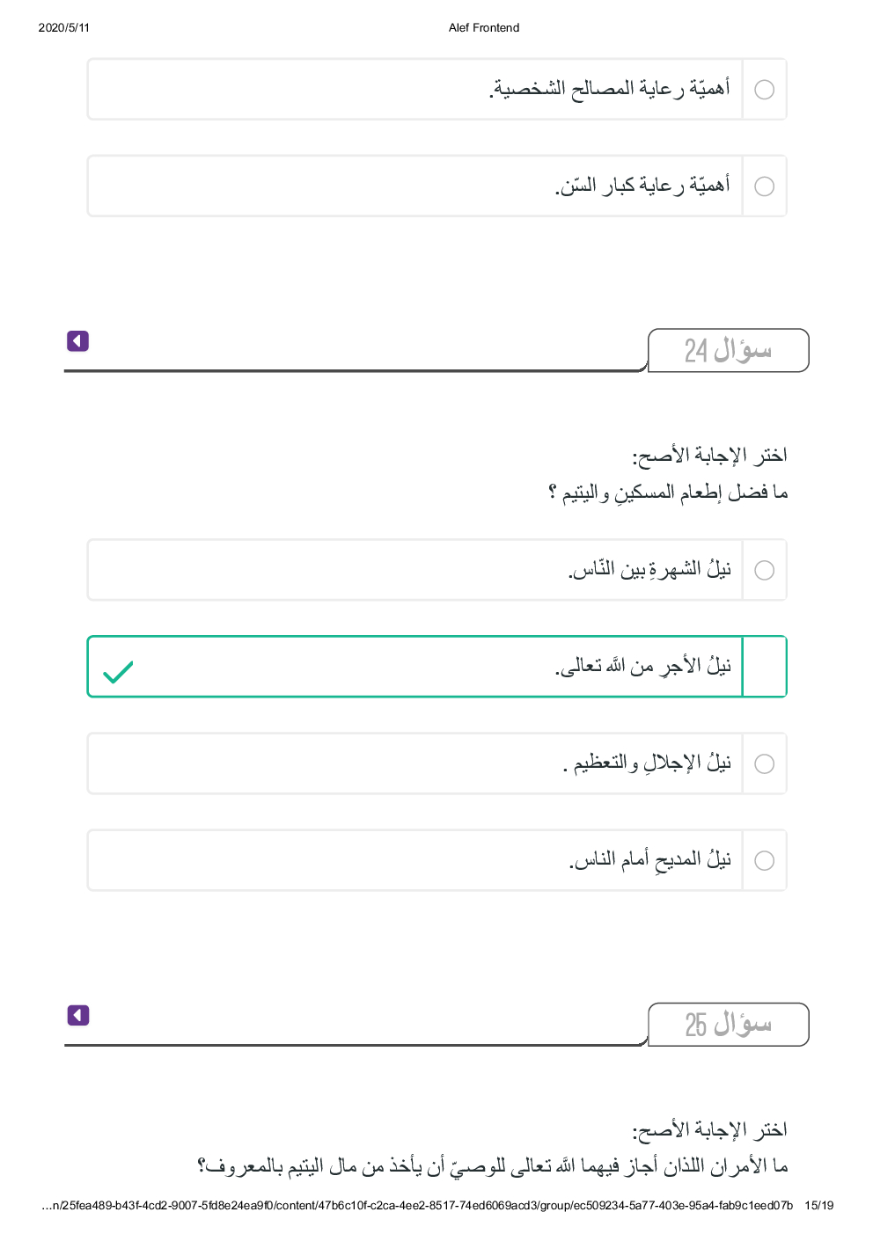Viewport: 873px width, 1234px height.
Task: Open the سؤال 24 tab label
Action: coord(728,350)
